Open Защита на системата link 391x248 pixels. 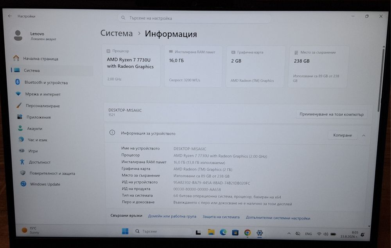click(221, 217)
